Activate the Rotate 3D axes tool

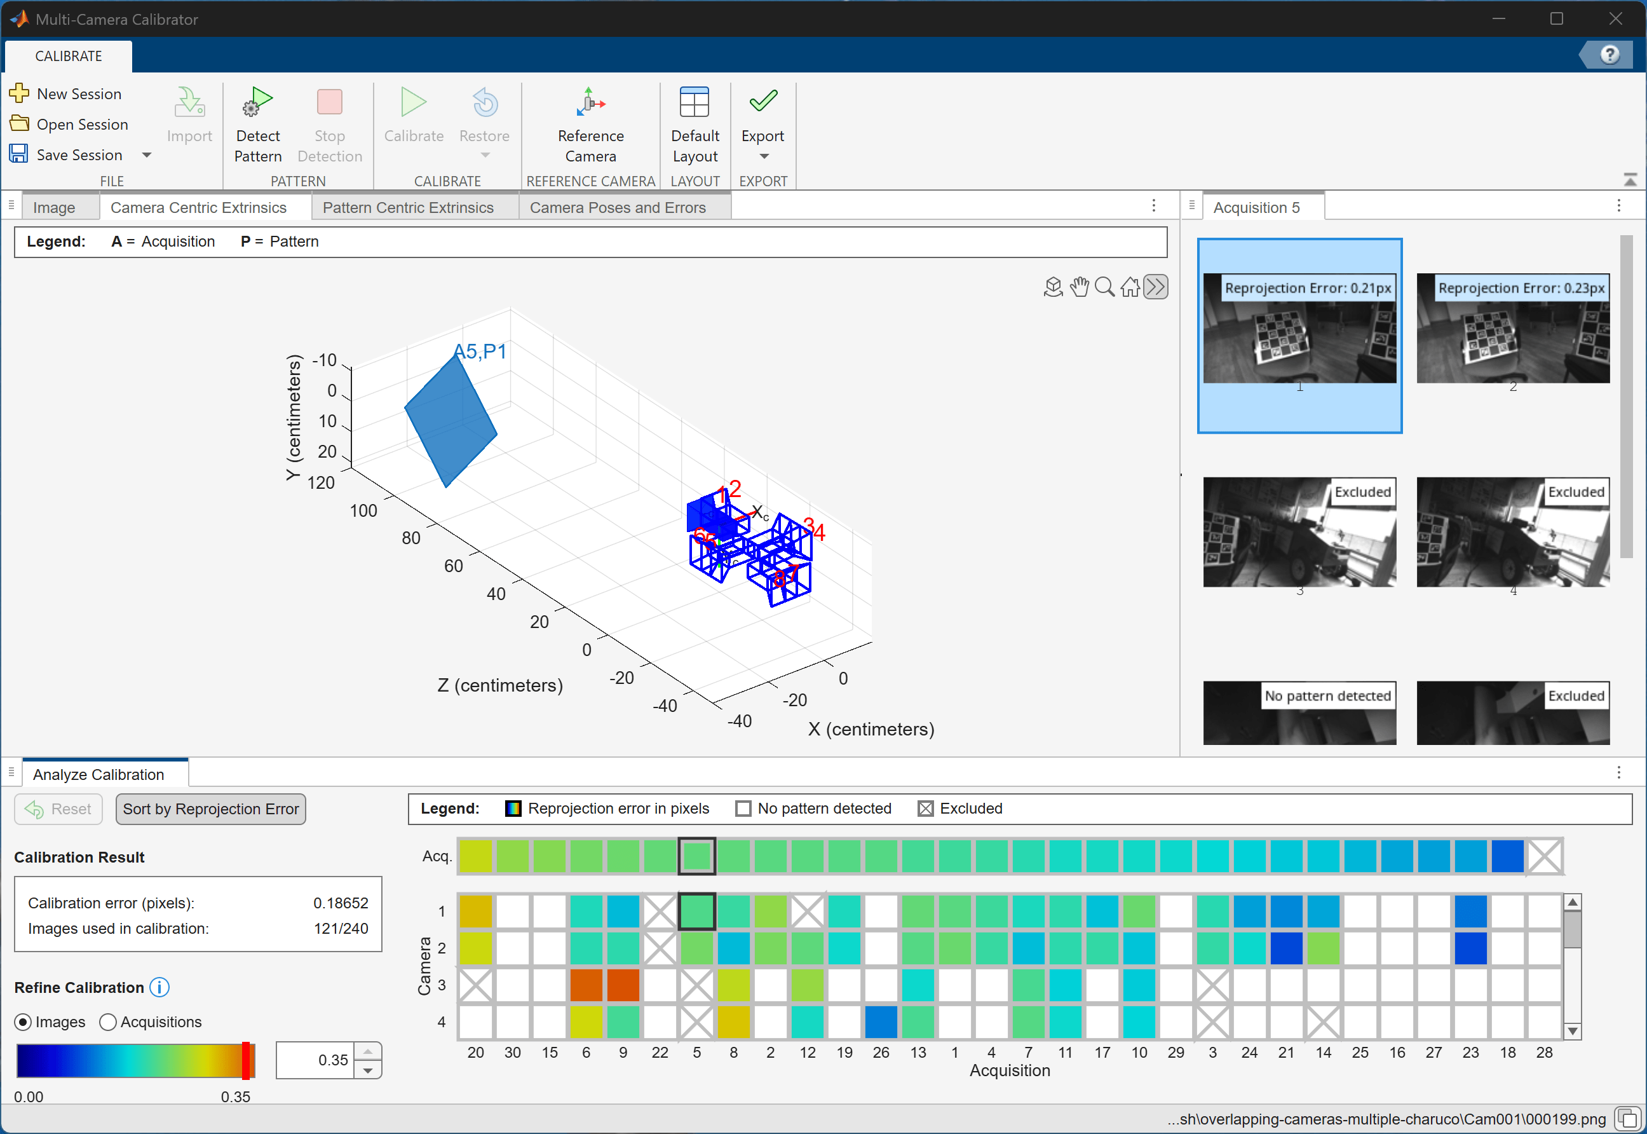(x=1054, y=287)
